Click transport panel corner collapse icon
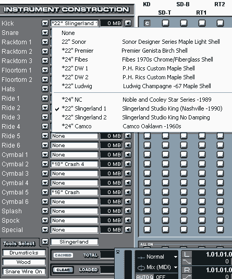 [x=118, y=252]
